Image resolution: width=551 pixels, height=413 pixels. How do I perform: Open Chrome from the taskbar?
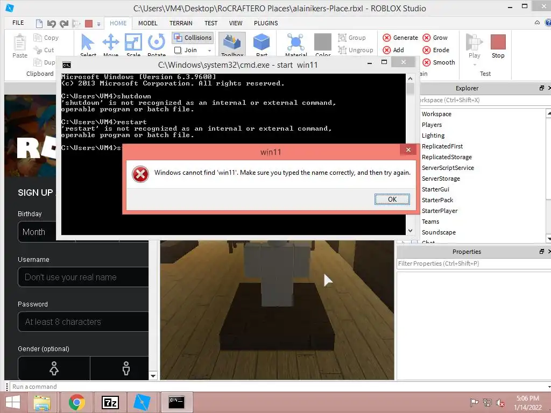pos(76,402)
